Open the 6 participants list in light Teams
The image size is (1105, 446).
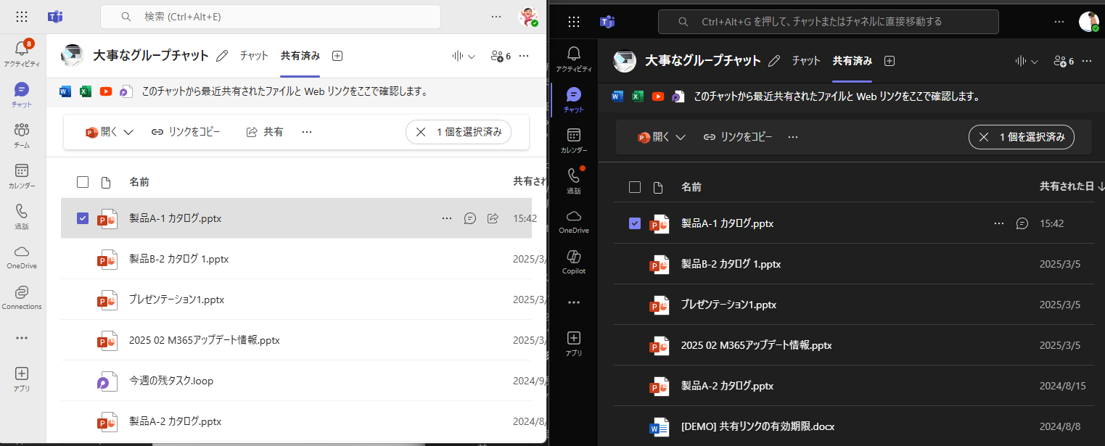501,56
